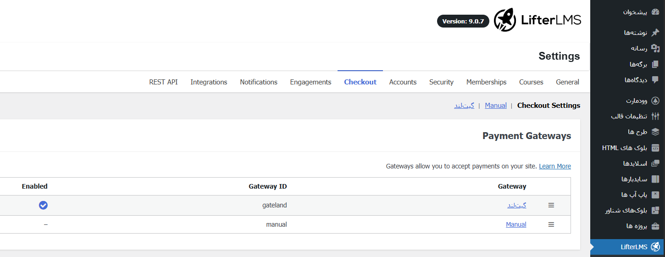The image size is (665, 257).
Task: Select the REST API tab
Action: point(163,82)
